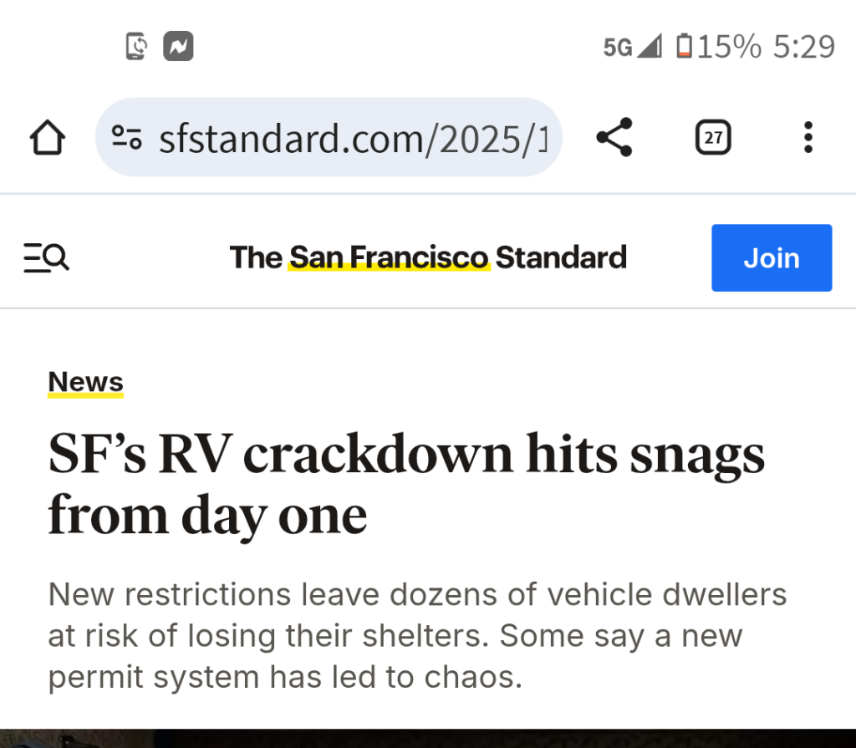Tap the phone-sync notification icon in status bar
The height and width of the screenshot is (748, 856).
click(x=137, y=47)
